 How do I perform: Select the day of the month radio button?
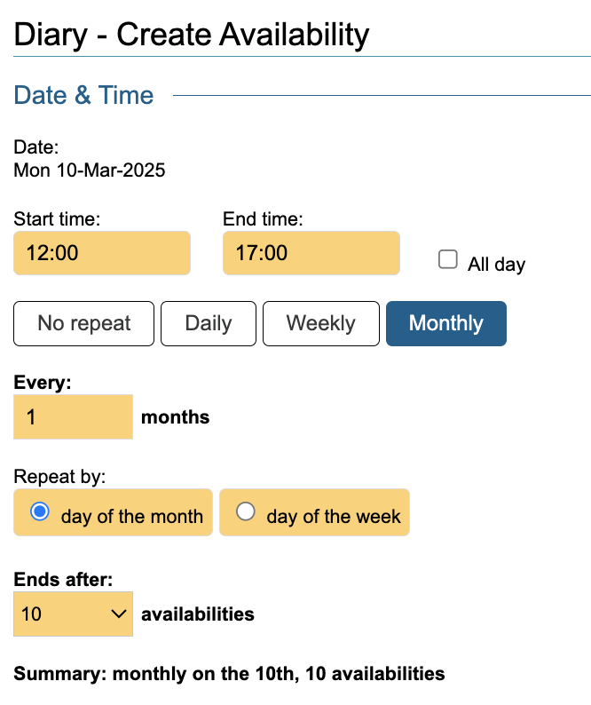coord(39,511)
